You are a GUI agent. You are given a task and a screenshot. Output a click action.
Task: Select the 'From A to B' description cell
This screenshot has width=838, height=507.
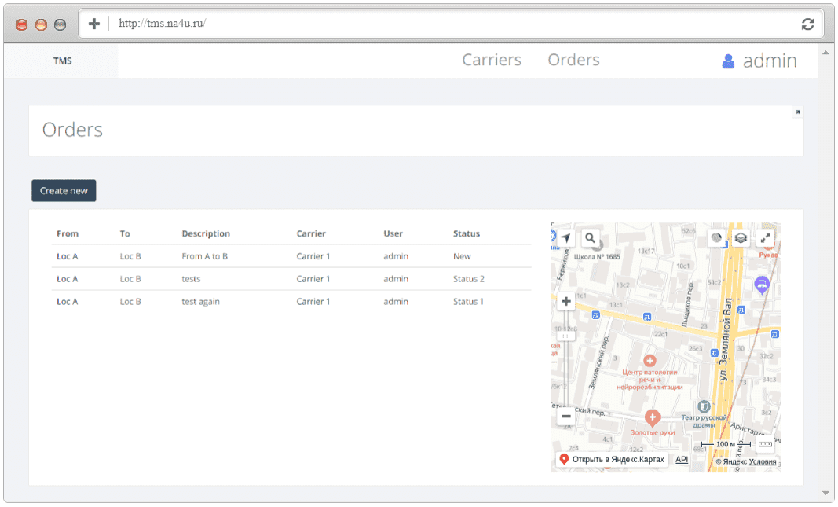[205, 256]
